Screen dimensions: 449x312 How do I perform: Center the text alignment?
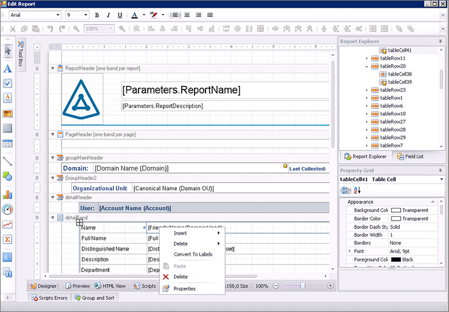coord(187,15)
